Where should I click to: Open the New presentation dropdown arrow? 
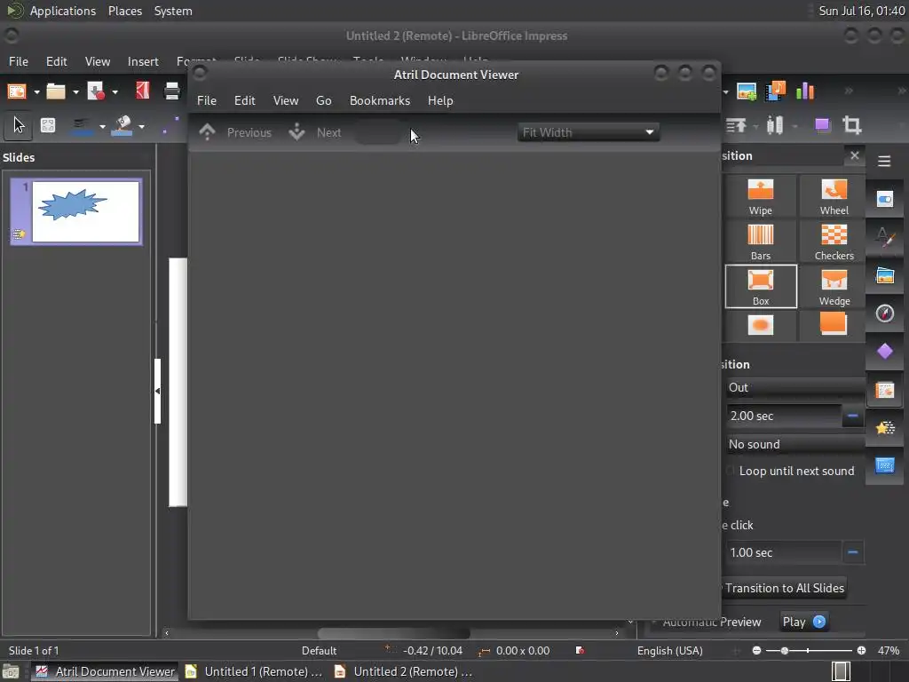[x=36, y=91]
